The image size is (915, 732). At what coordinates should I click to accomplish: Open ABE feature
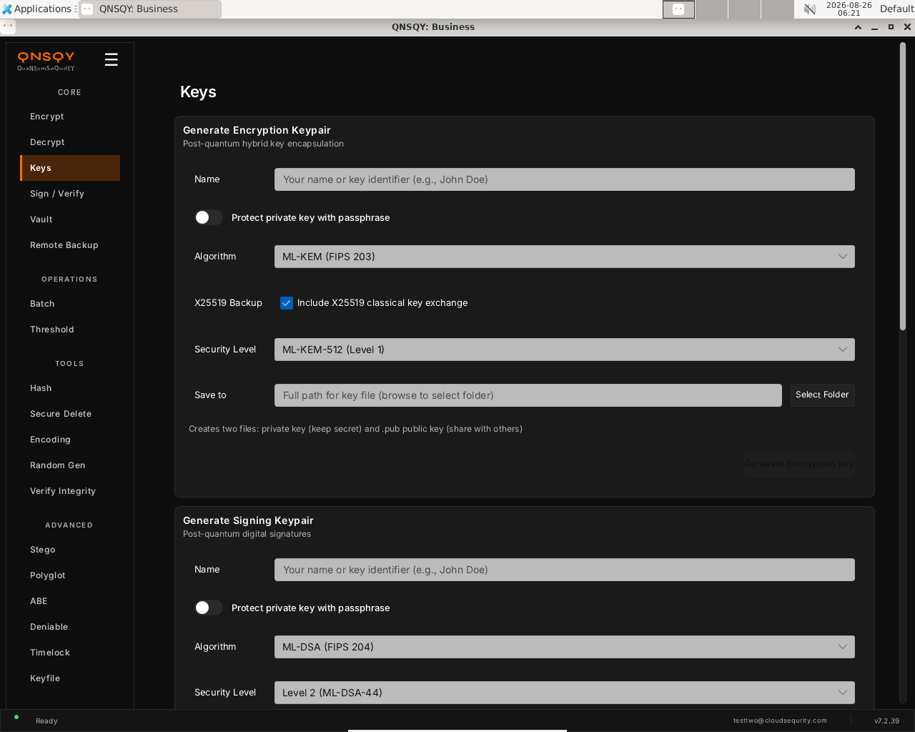click(70, 601)
